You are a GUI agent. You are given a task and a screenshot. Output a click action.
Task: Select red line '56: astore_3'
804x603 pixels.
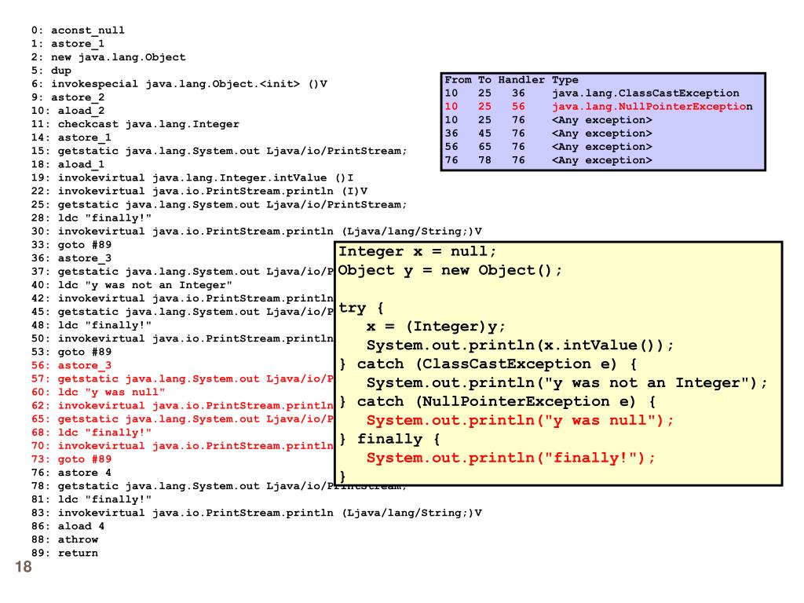[x=71, y=365]
